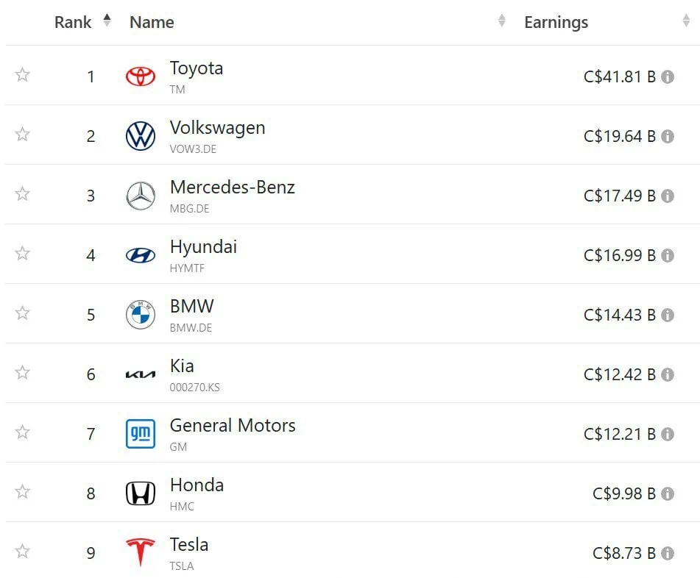Click the Kia logo icon
Image resolution: width=700 pixels, height=578 pixels.
pyautogui.click(x=140, y=374)
